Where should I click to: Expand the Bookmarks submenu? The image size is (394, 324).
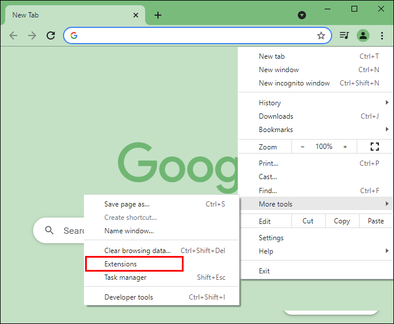[x=315, y=130]
